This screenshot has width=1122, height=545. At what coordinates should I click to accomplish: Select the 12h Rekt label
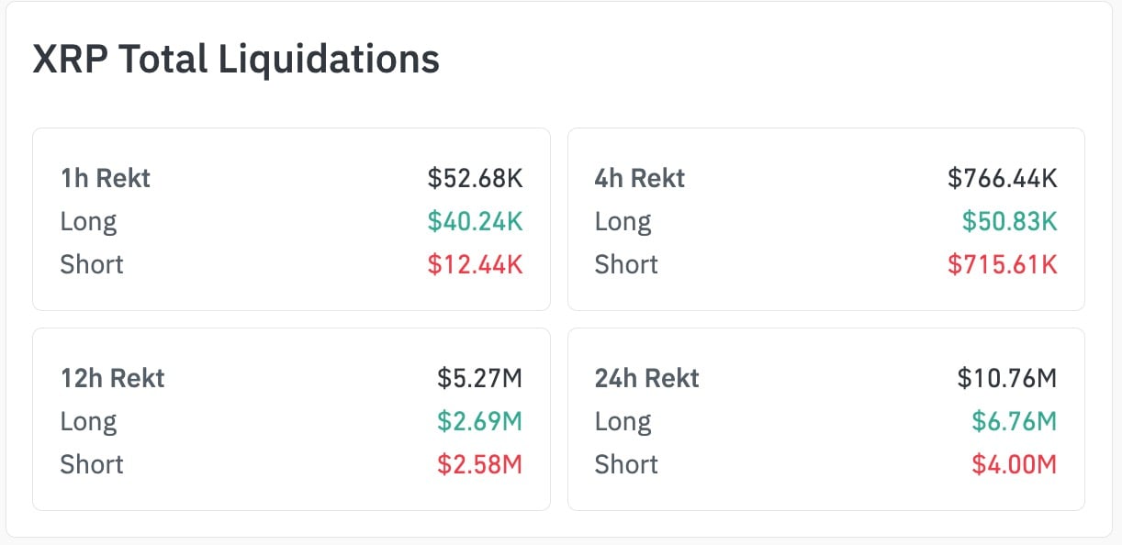click(x=113, y=378)
